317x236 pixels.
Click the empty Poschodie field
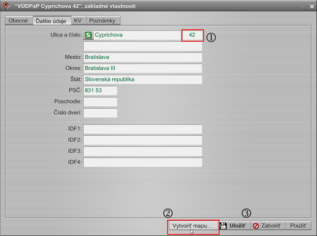point(100,102)
